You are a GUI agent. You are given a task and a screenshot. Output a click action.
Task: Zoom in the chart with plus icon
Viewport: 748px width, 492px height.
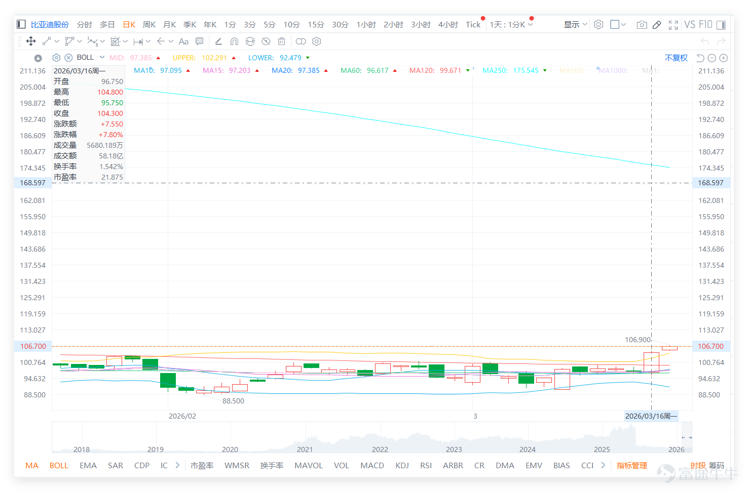pos(724,58)
